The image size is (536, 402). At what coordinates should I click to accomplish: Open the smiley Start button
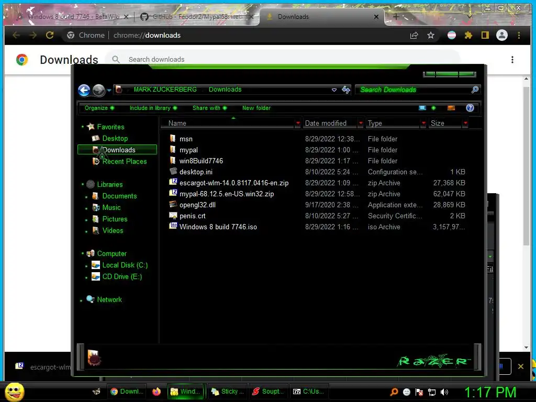(15, 392)
